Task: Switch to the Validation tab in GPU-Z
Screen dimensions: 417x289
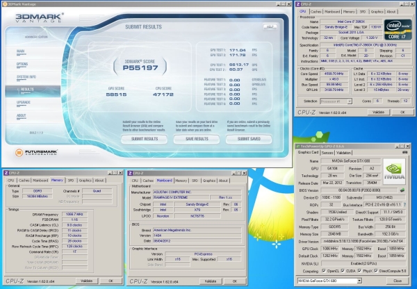Action: click(343, 153)
